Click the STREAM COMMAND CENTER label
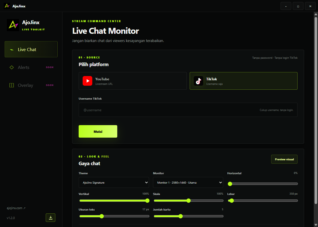The image size is (318, 227). (97, 21)
